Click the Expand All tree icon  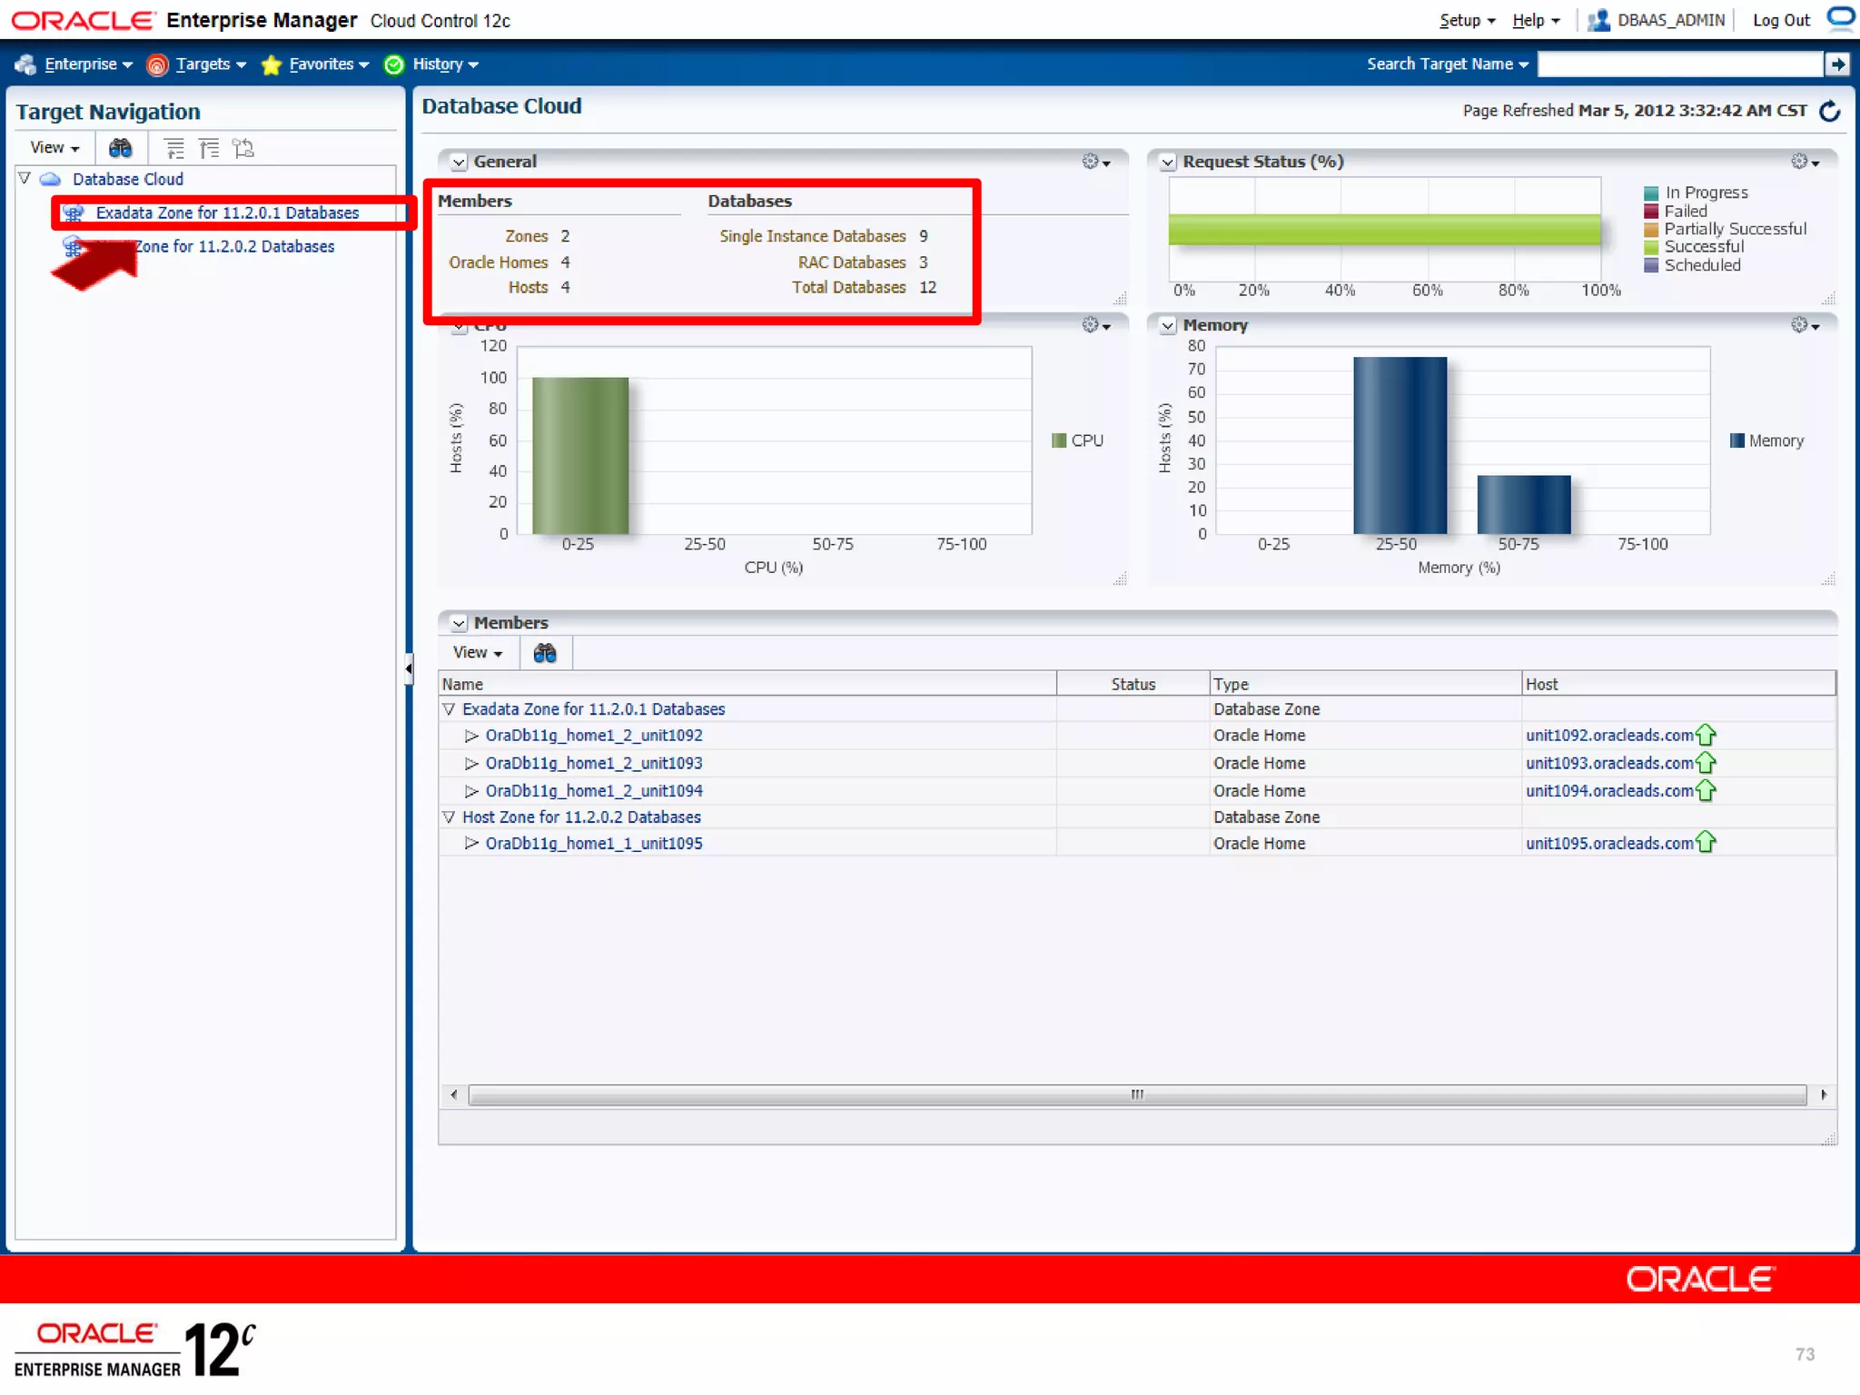pyautogui.click(x=173, y=148)
